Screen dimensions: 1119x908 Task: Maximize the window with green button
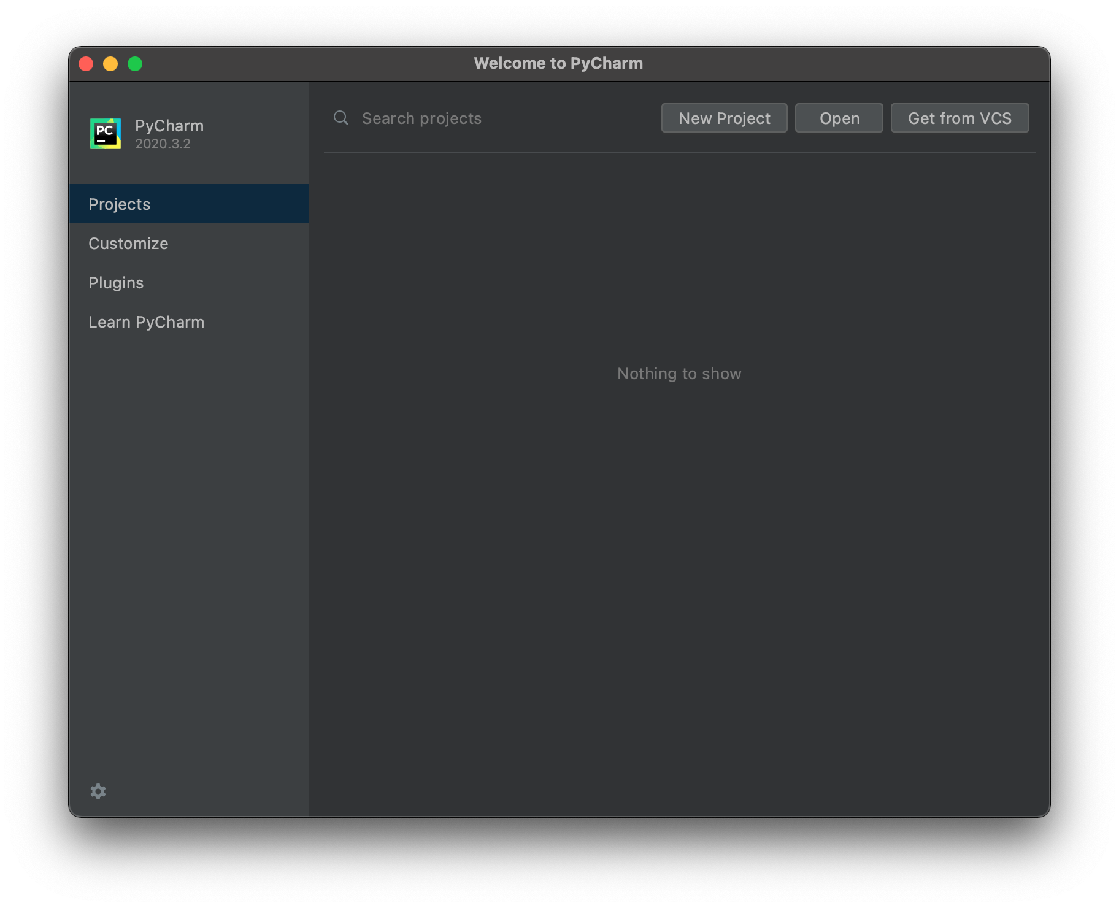click(x=135, y=64)
